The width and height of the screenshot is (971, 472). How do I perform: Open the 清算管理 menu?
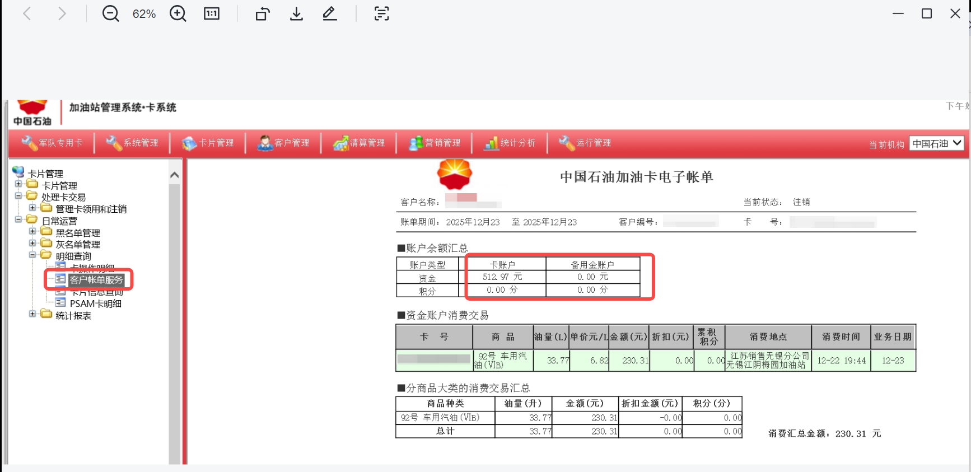pyautogui.click(x=360, y=143)
